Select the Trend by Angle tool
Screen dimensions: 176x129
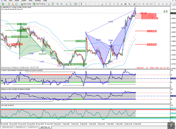102,4
